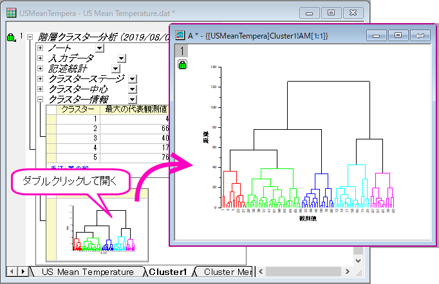Viewport: 439px width, 284px height.
Task: Click the 最大の代表観測値 column header
Action: pyautogui.click(x=135, y=109)
